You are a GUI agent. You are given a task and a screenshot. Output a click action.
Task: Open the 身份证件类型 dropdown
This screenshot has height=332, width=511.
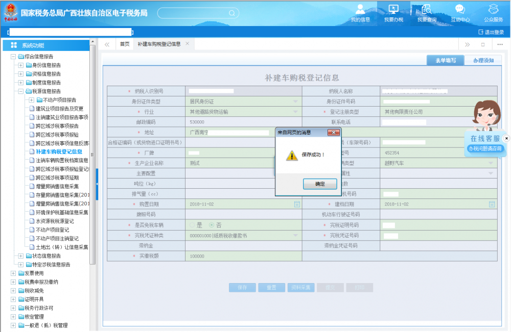click(295, 101)
